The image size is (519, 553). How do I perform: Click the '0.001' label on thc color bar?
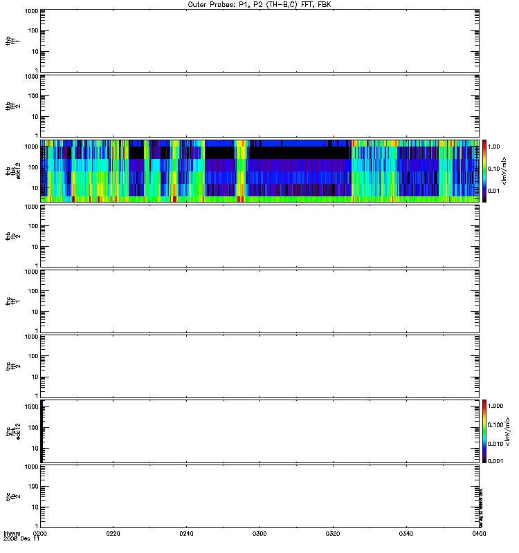tap(495, 461)
